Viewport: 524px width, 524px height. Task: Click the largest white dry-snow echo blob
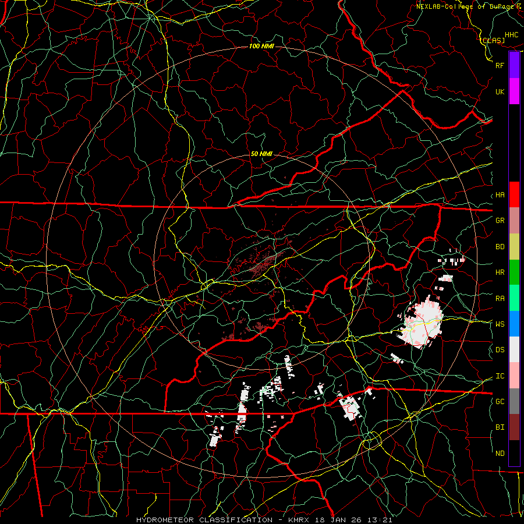point(423,323)
